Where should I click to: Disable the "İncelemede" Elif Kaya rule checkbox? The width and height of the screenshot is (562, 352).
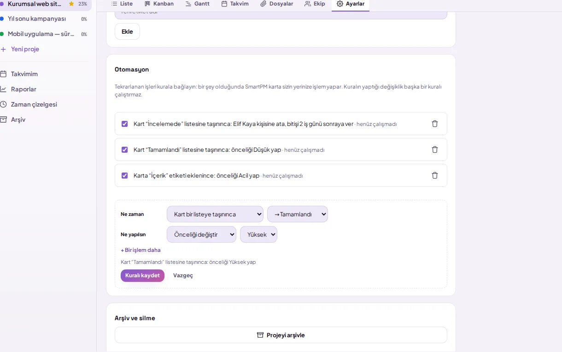124,124
